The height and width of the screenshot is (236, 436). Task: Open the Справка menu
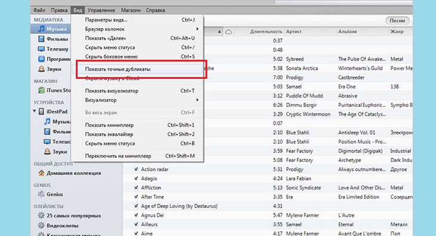[x=155, y=10]
